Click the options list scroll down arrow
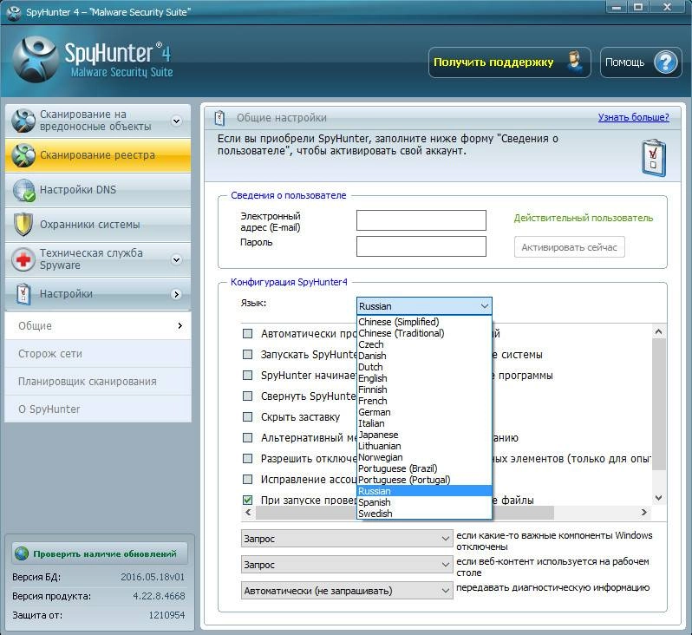The image size is (692, 635). click(x=658, y=498)
